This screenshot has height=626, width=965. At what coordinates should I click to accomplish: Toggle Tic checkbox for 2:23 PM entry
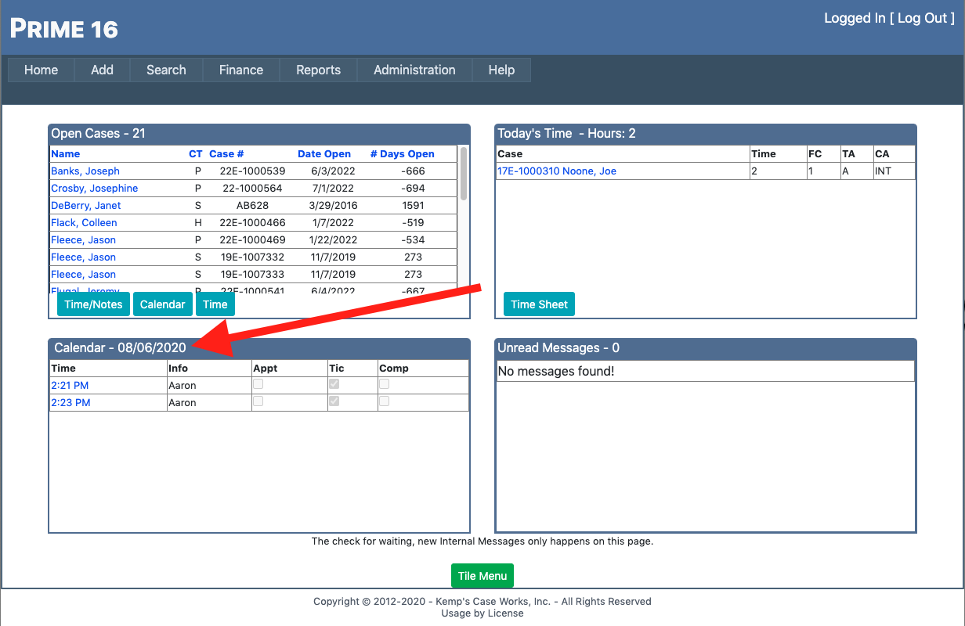[x=334, y=401]
